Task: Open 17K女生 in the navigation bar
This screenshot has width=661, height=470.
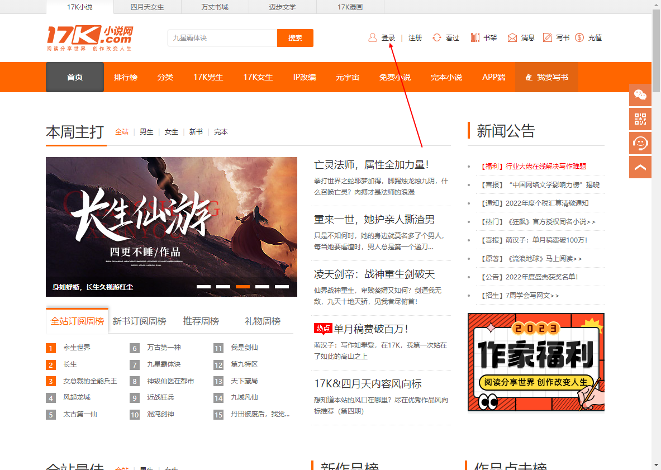Action: point(258,77)
